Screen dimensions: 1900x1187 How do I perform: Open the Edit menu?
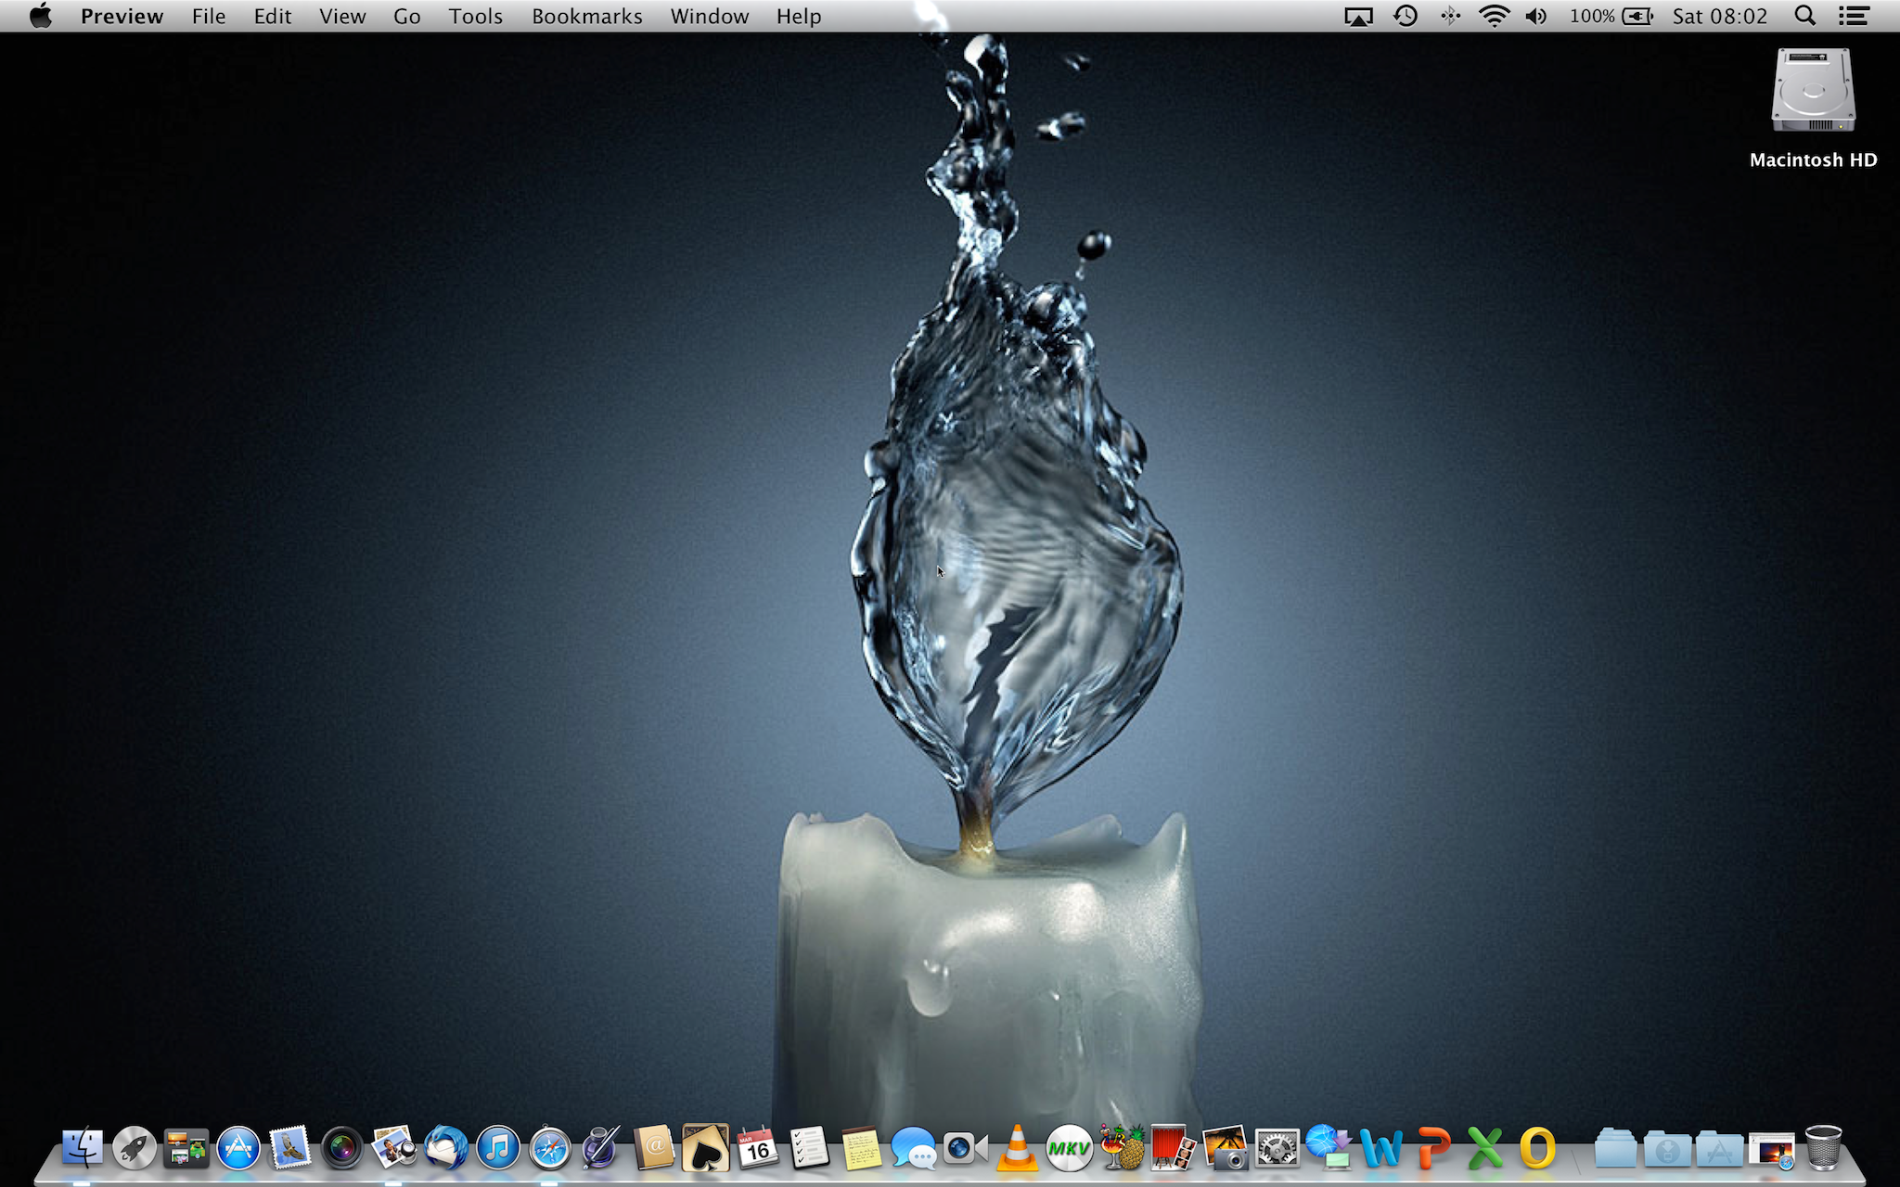(273, 16)
